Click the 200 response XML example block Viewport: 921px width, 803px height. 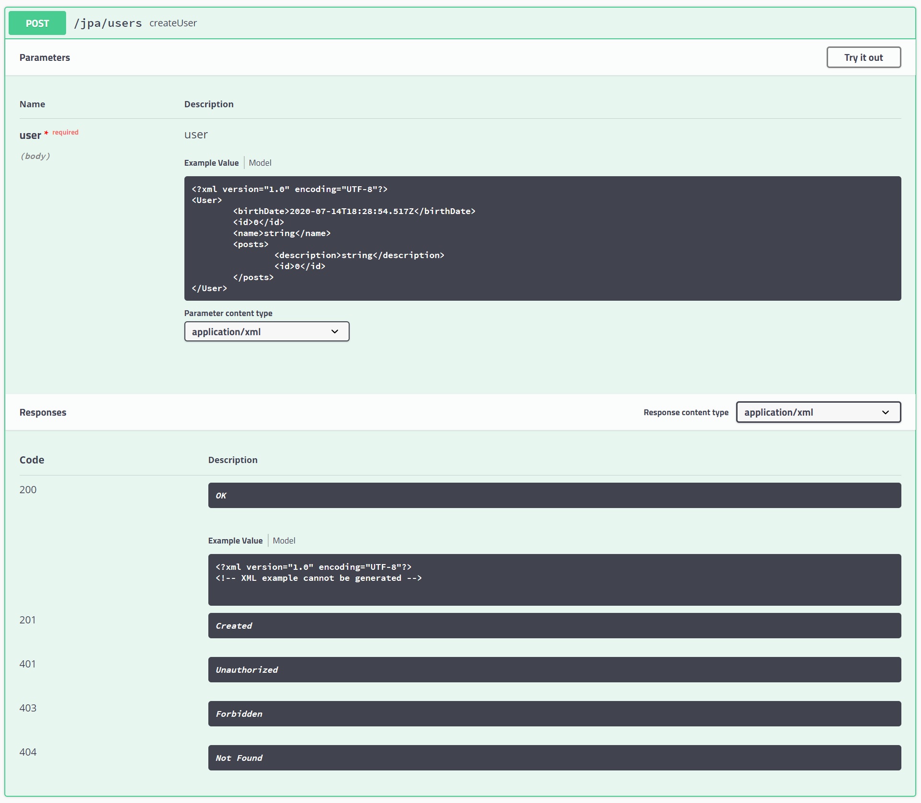click(x=554, y=579)
